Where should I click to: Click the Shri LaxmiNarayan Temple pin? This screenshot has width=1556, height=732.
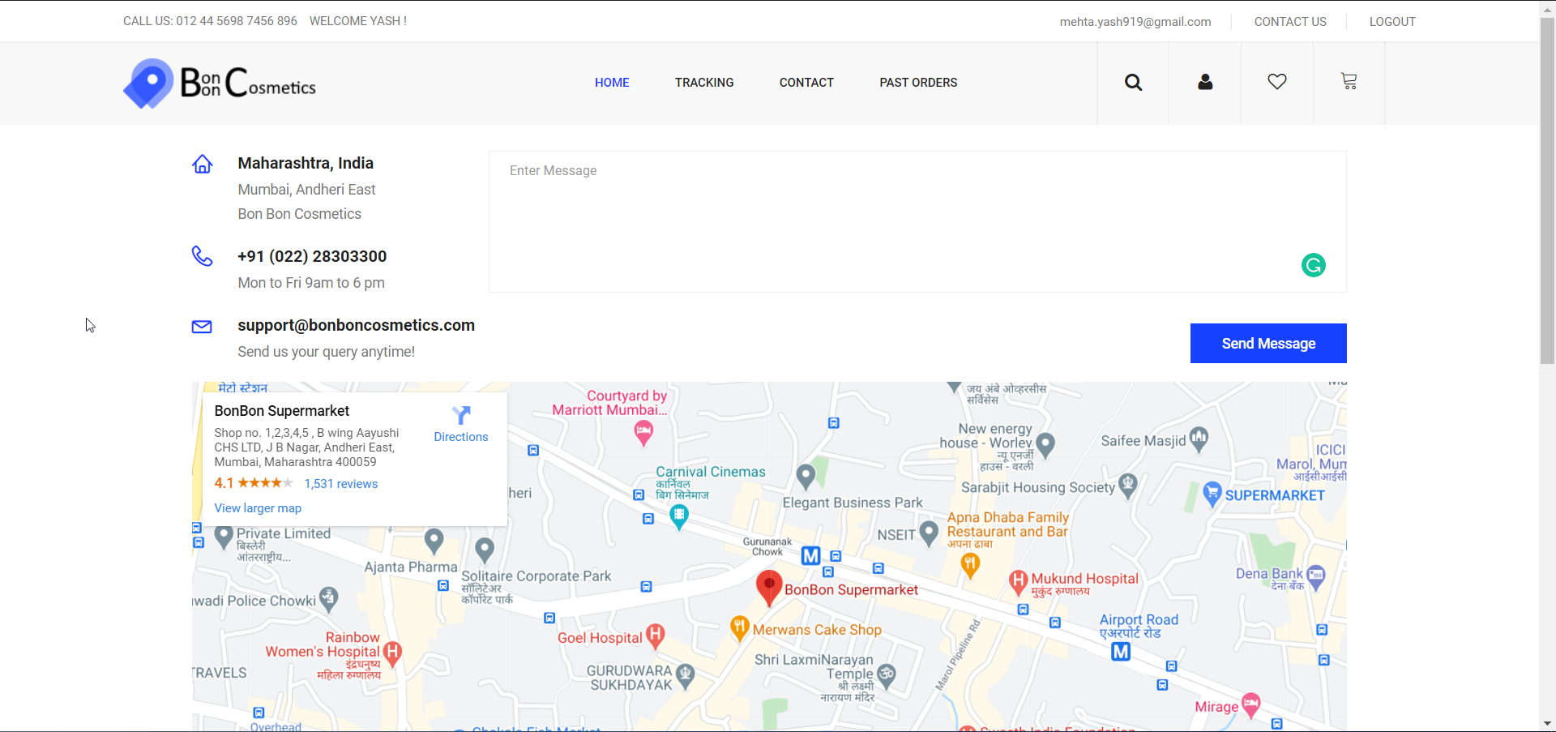coord(887,676)
